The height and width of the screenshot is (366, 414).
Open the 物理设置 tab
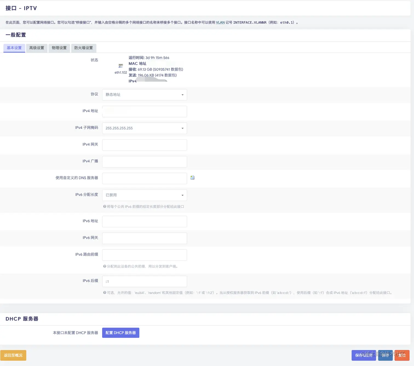pos(59,48)
